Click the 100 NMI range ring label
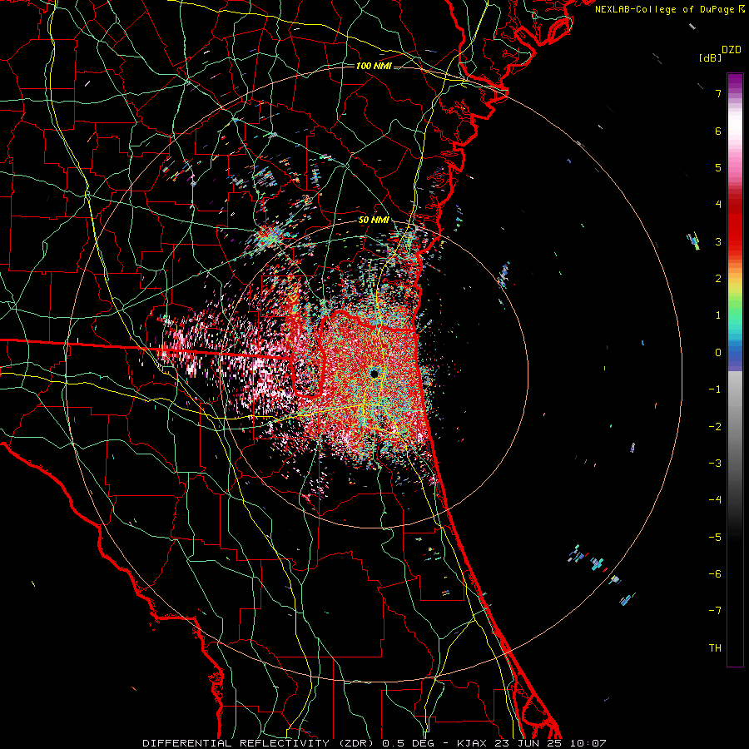 point(374,66)
